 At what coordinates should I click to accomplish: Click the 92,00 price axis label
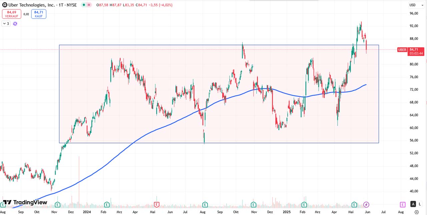click(414, 26)
